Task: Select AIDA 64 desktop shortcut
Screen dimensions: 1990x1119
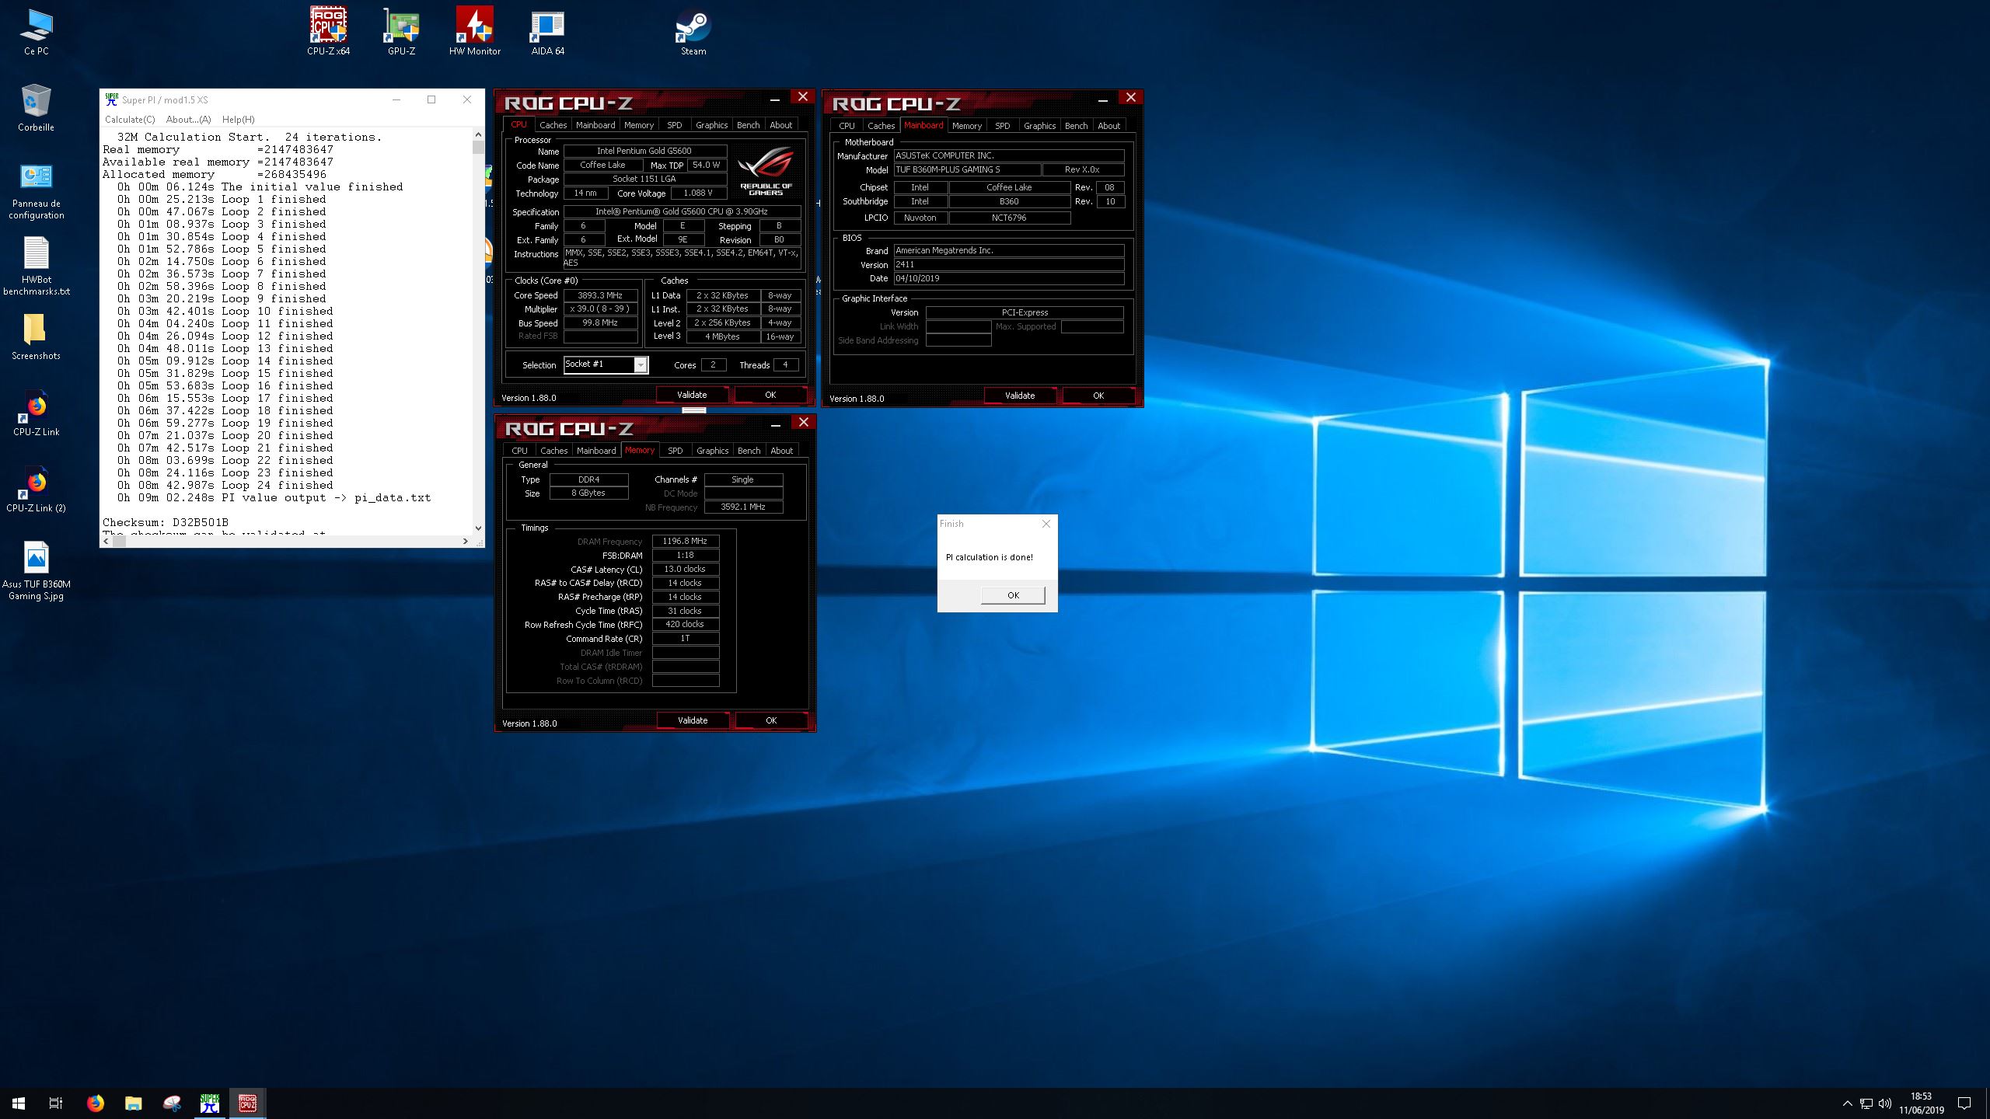Action: 547,33
